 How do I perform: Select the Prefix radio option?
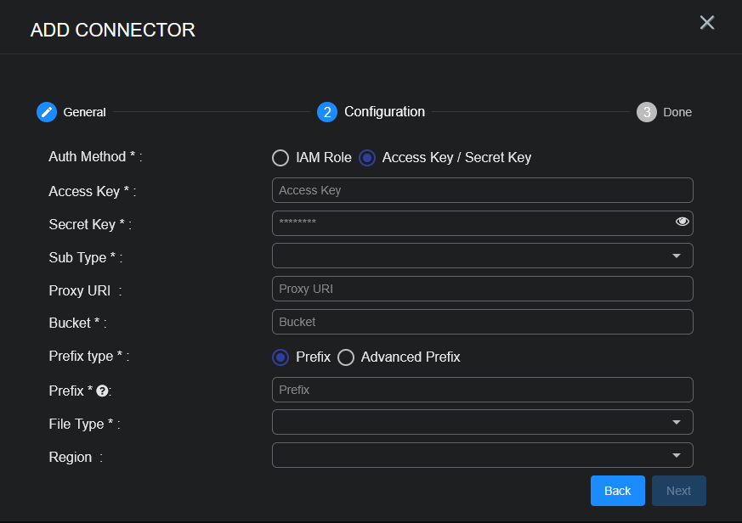(x=280, y=357)
